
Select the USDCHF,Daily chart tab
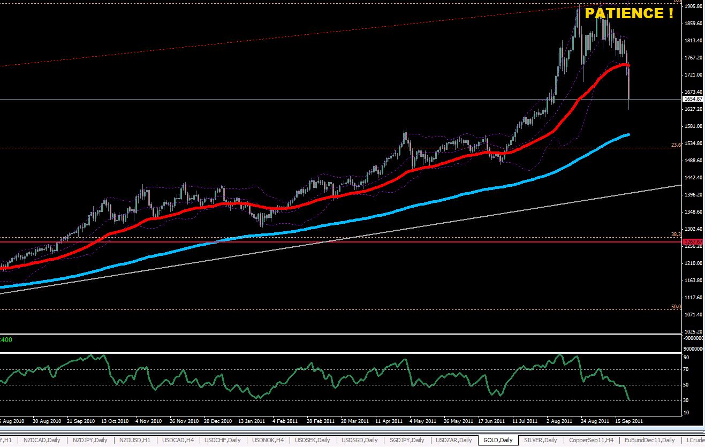224,440
